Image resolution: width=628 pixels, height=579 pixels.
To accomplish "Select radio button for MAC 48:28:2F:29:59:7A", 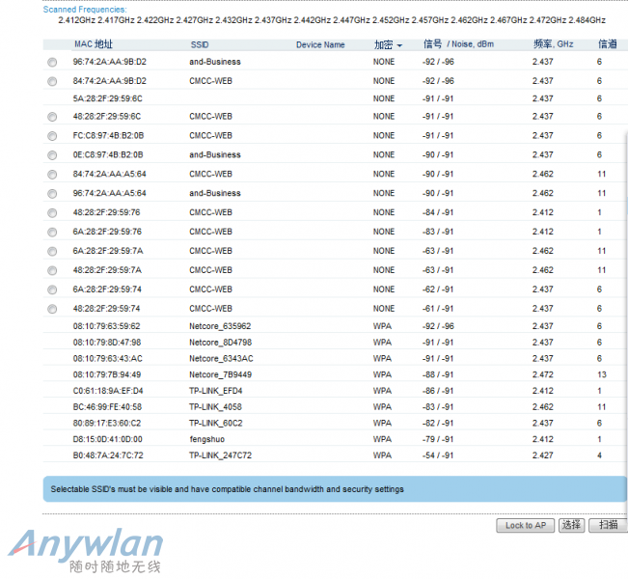I will tap(52, 270).
